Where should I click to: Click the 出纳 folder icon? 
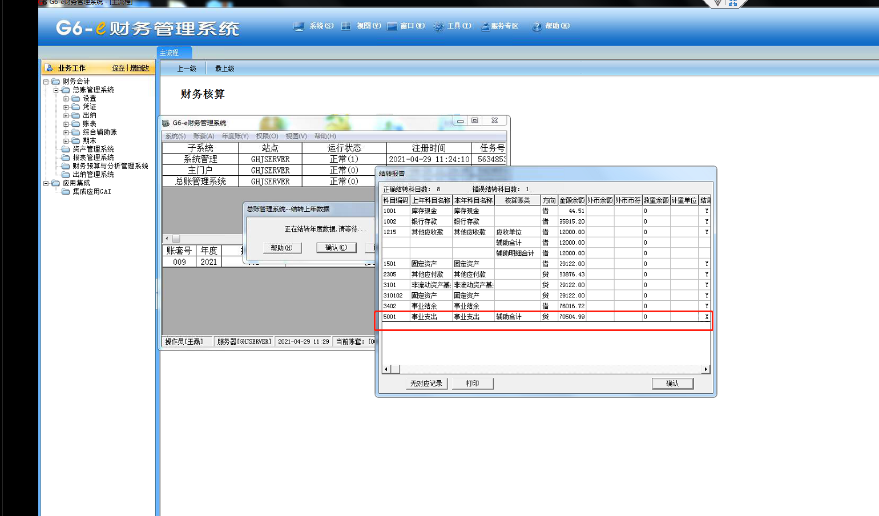[76, 115]
